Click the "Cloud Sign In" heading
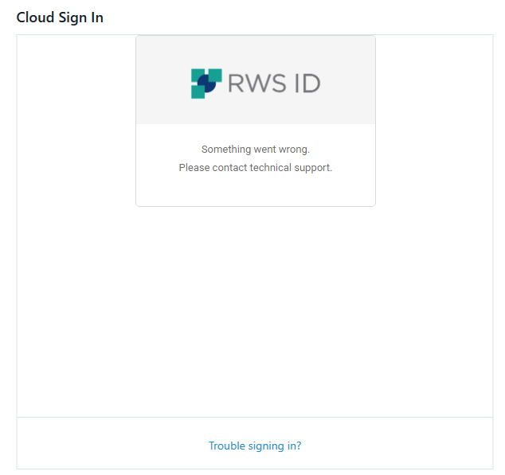The image size is (505, 475). coord(60,18)
